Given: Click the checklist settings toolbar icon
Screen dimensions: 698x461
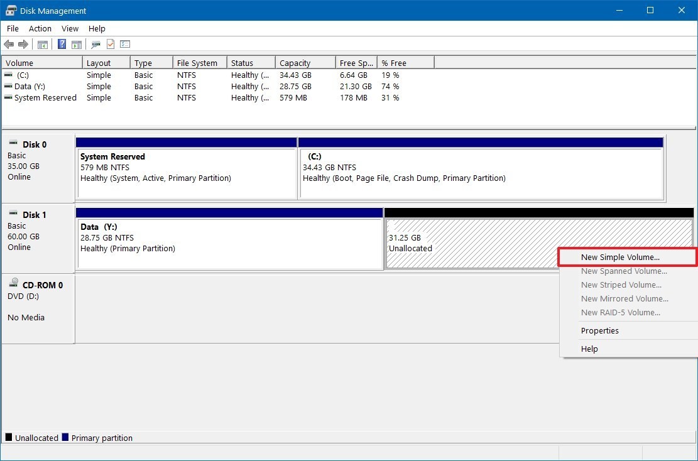Looking at the screenshot, I should (x=125, y=45).
